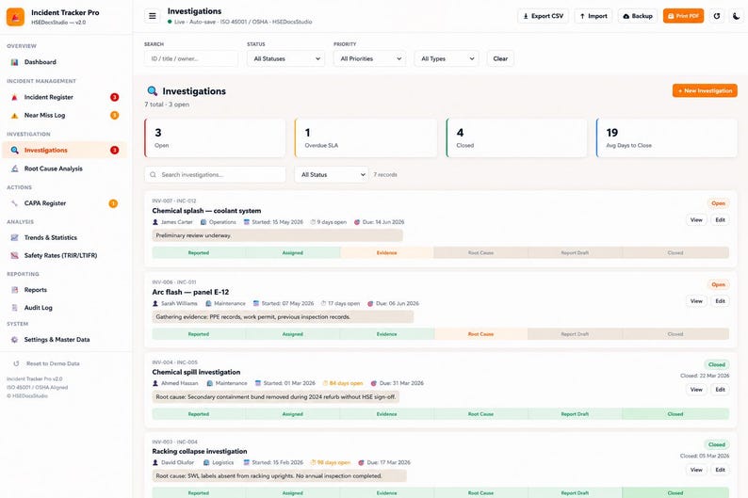The image size is (748, 498).
Task: Click the Settings gear icon
Action: 14,340
